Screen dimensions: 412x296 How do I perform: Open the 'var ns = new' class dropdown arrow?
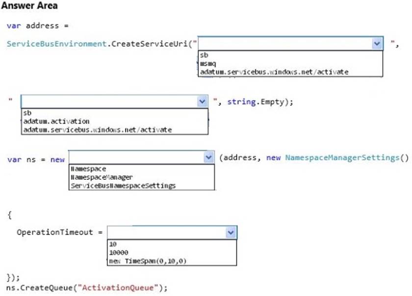(x=208, y=157)
